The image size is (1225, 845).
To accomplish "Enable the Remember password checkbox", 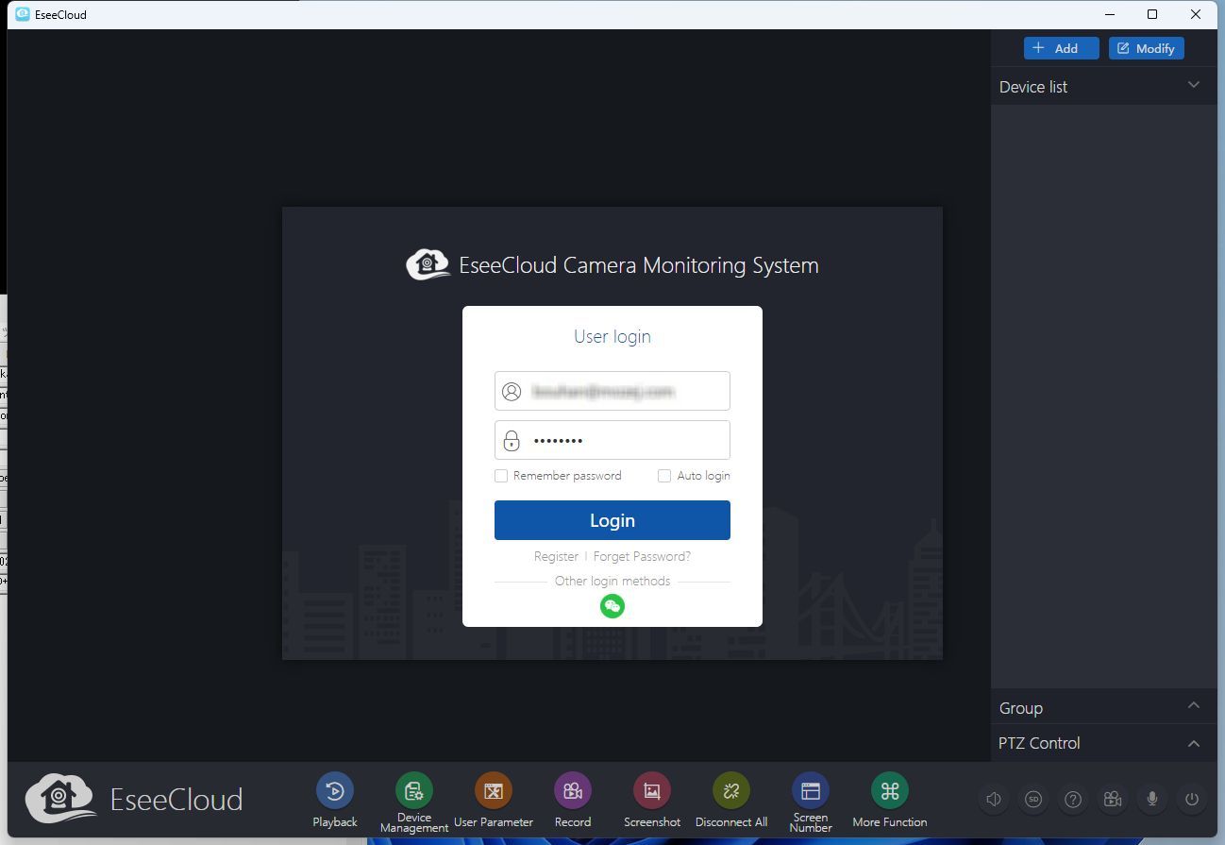I will (x=502, y=476).
